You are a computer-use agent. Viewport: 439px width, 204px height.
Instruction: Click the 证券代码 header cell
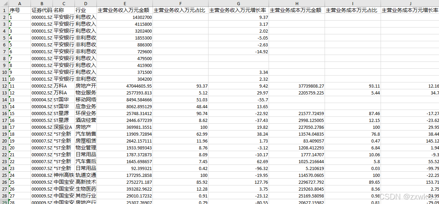click(x=42, y=10)
